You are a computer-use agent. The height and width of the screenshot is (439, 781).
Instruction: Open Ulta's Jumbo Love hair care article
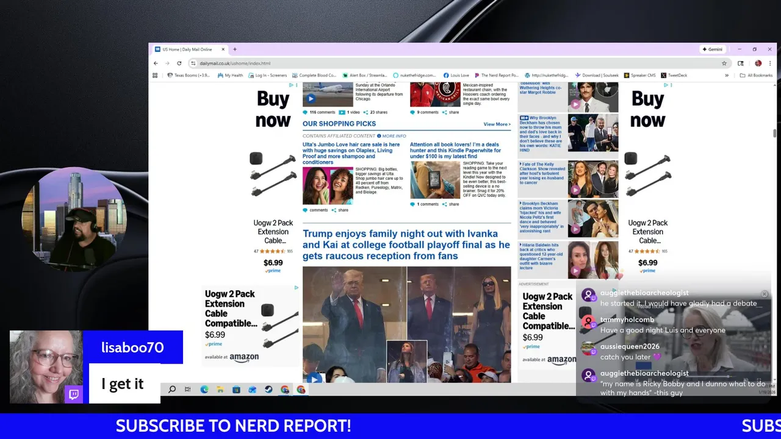351,154
